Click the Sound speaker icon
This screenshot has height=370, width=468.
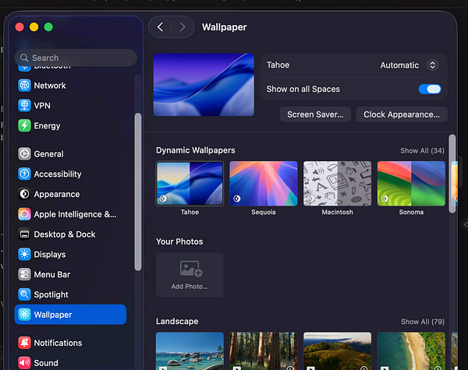[x=24, y=363]
